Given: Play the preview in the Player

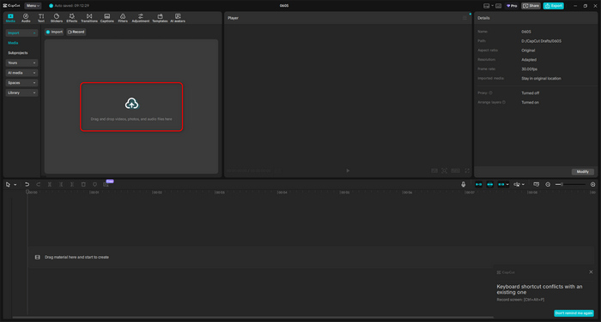Looking at the screenshot, I should pyautogui.click(x=348, y=170).
